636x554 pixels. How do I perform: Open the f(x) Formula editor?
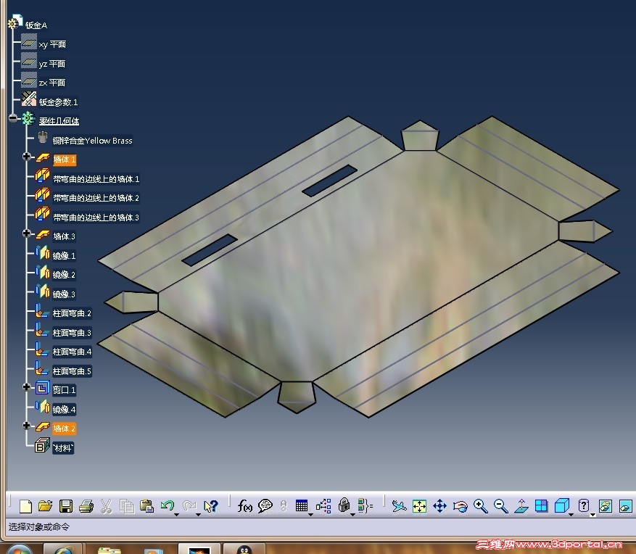pyautogui.click(x=244, y=505)
